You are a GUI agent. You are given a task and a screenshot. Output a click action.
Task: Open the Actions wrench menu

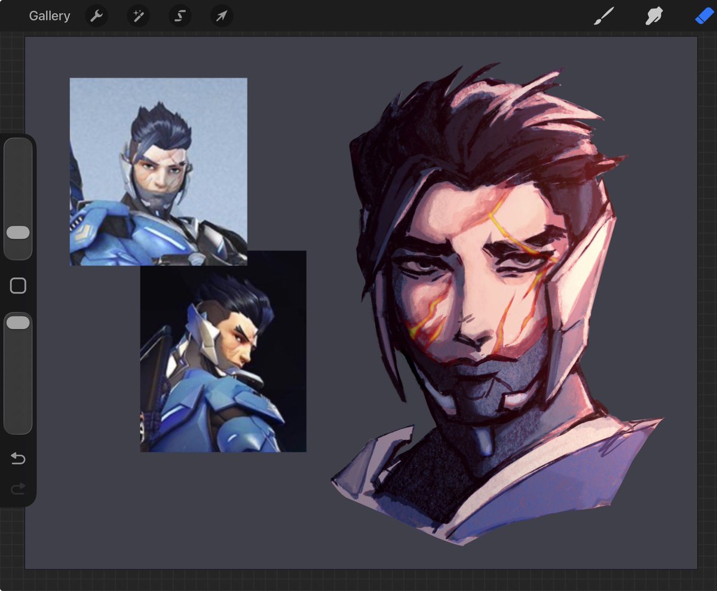pos(96,16)
